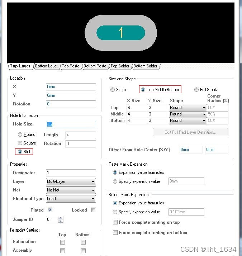Screen dimensions: 242x256
Task: Select Solder Mask specify expansion value
Action: pyautogui.click(x=115, y=212)
